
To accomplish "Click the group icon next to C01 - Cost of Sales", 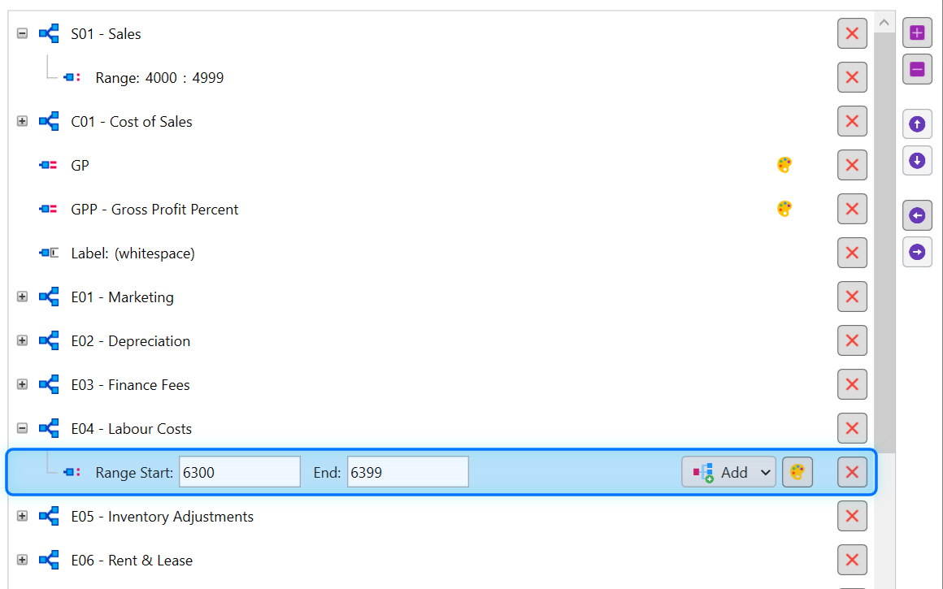I will [49, 121].
